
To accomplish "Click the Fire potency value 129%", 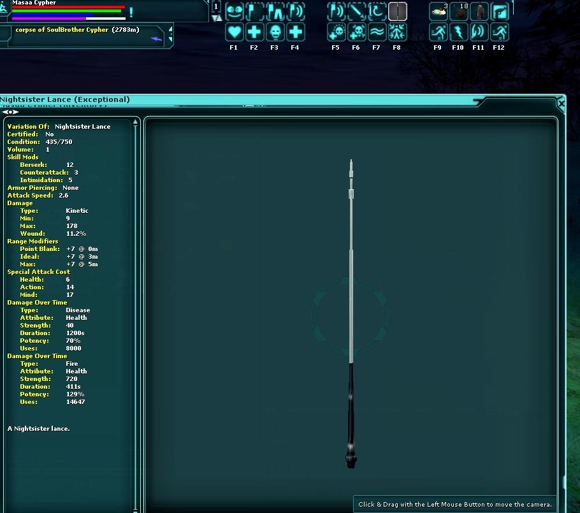I will click(75, 394).
